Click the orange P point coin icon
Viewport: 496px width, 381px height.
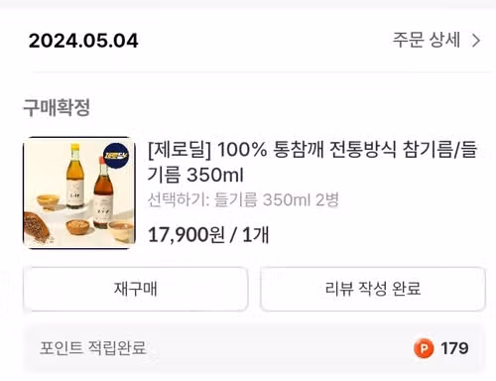coord(424,348)
